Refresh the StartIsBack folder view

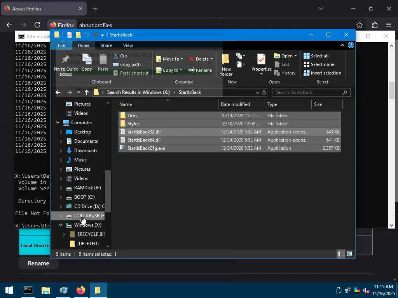pos(264,92)
